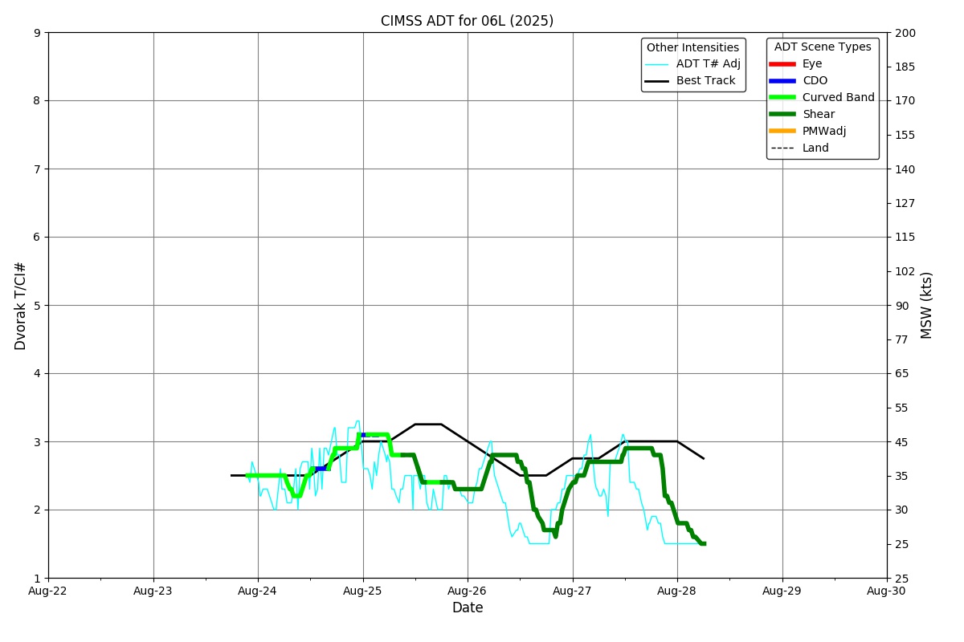Click the Other Intensities legend heading
Screen dimensions: 964x642
click(692, 48)
